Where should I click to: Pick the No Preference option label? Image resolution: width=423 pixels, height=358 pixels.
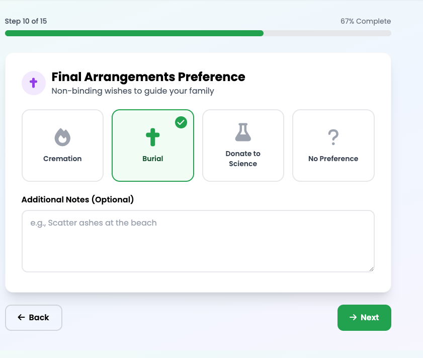pos(333,159)
